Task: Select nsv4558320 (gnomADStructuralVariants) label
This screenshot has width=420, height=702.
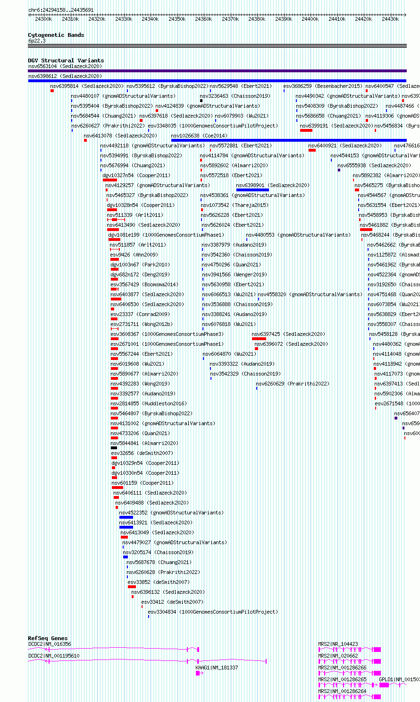Action: [x=310, y=294]
